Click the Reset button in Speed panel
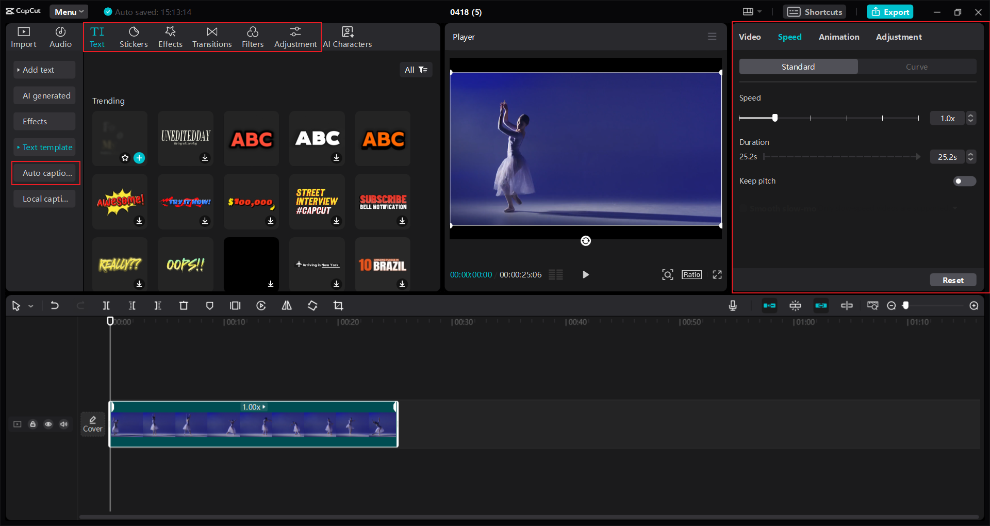The image size is (990, 526). 953,280
